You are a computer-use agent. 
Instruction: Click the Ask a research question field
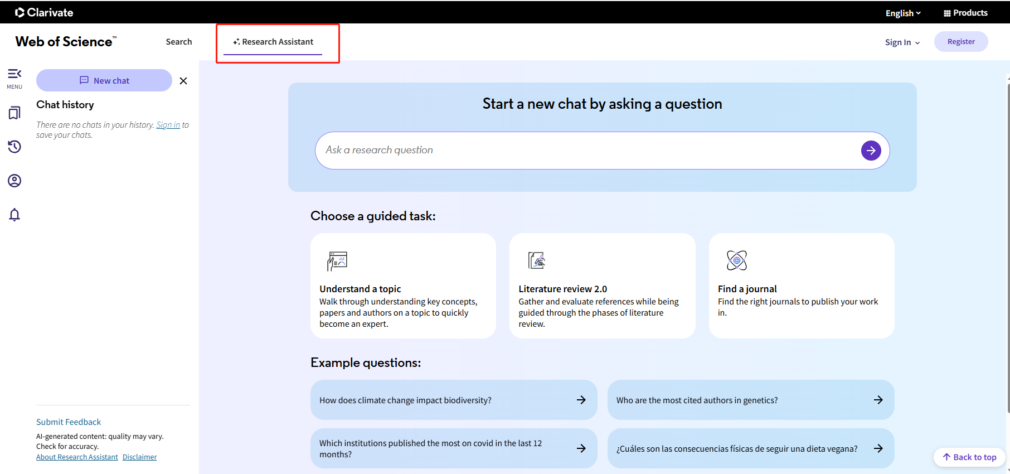click(585, 150)
